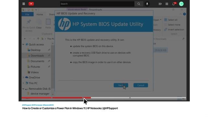208x117 pixels.
Task: Select Videos in navigation pane
Action: point(34,72)
